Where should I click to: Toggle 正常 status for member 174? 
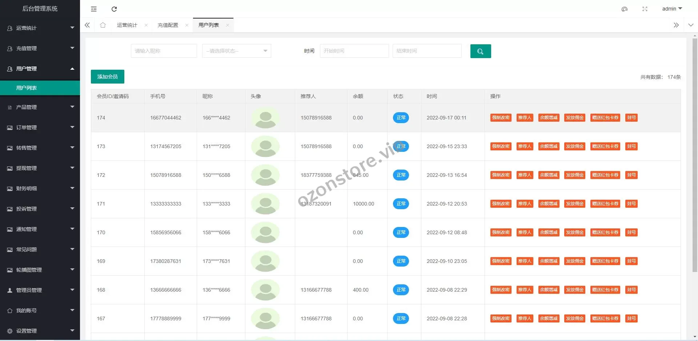click(401, 118)
